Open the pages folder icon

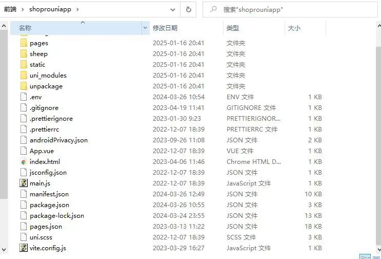(24, 43)
